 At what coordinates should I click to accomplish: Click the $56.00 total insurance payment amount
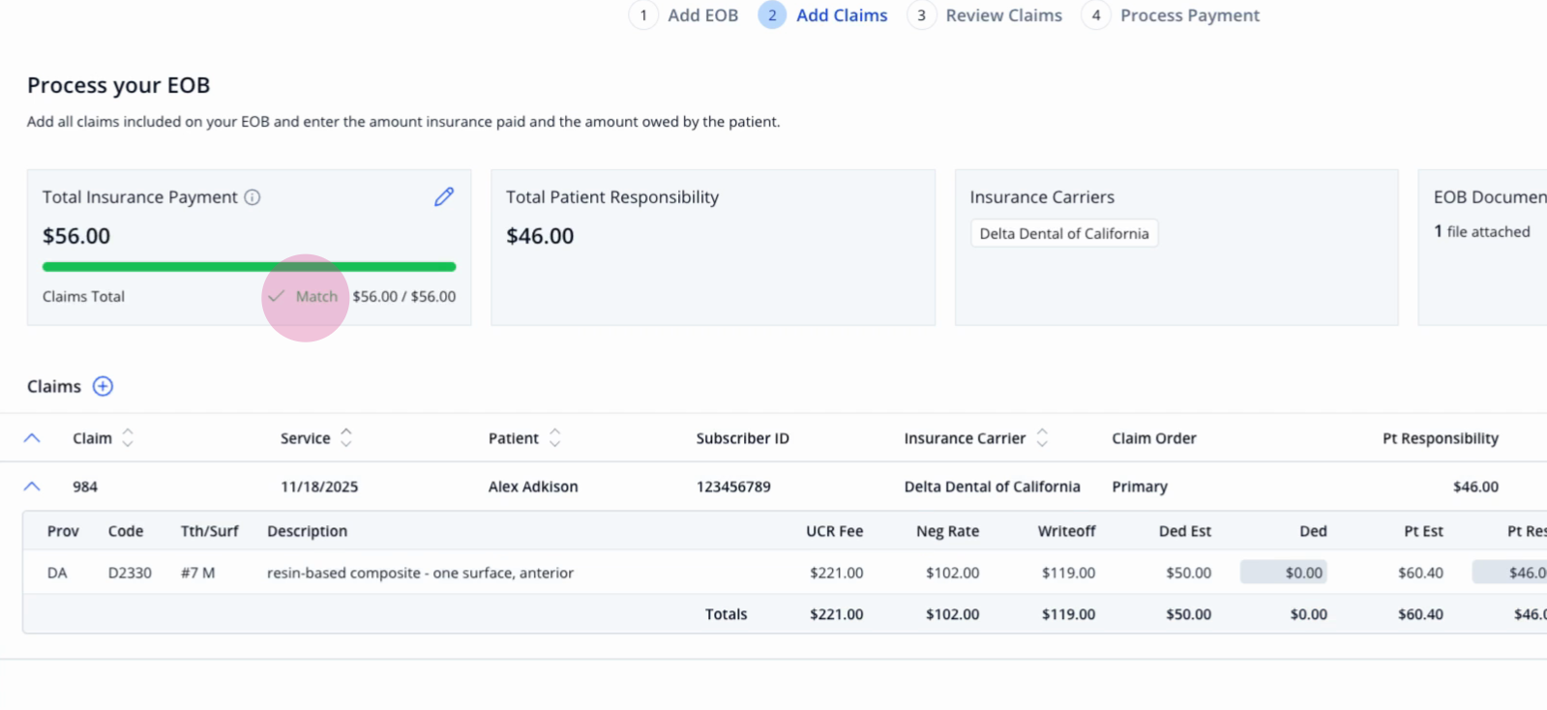(x=76, y=236)
